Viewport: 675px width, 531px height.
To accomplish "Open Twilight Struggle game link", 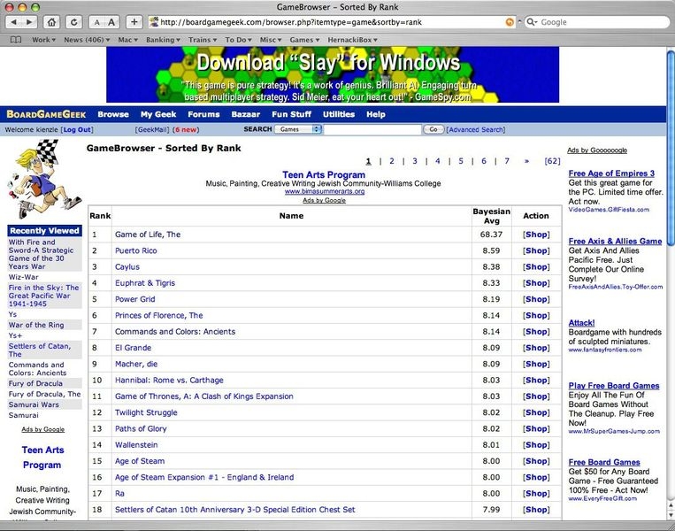I will coord(146,412).
